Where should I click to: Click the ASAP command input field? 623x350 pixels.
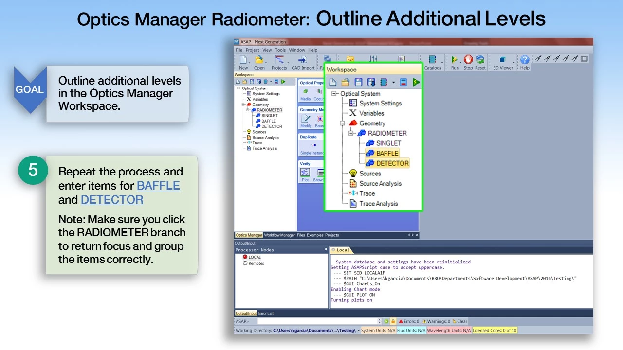(x=317, y=321)
